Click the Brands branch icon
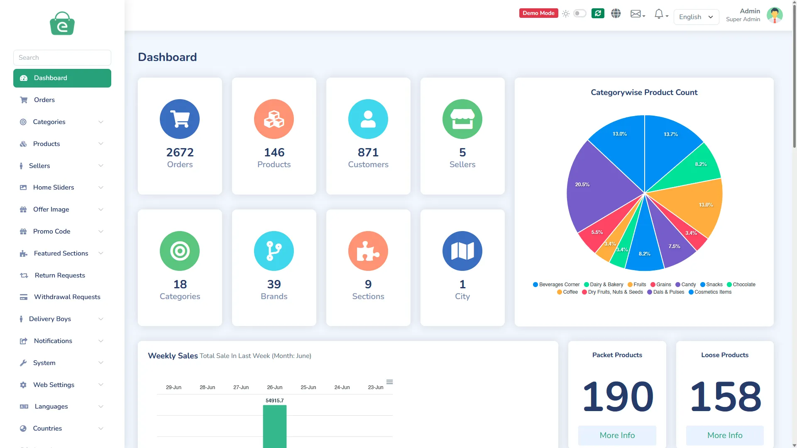Image resolution: width=797 pixels, height=448 pixels. (274, 251)
